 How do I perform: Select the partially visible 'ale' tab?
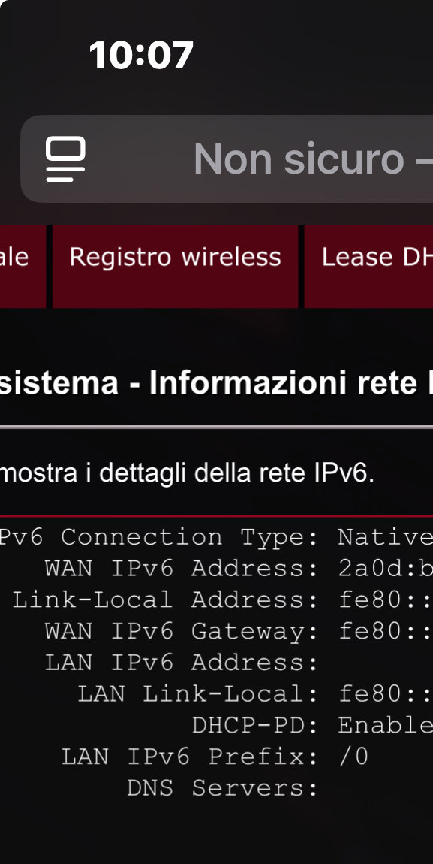click(22, 267)
